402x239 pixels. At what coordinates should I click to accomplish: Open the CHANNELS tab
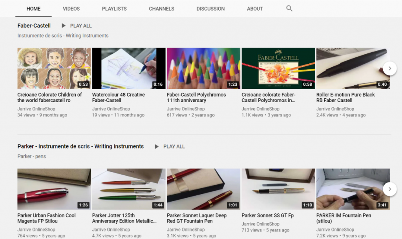coord(161,9)
